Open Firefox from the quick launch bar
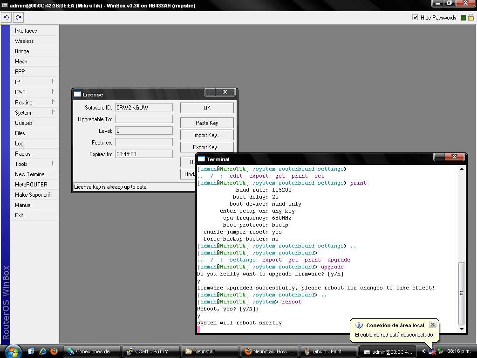The width and height of the screenshot is (477, 358). coord(54,351)
